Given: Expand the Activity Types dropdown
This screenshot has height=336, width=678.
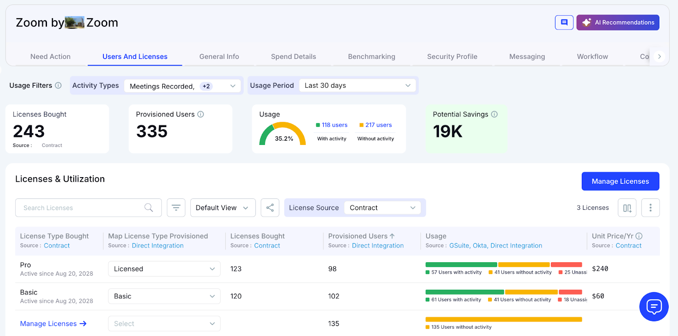Looking at the screenshot, I should (183, 86).
